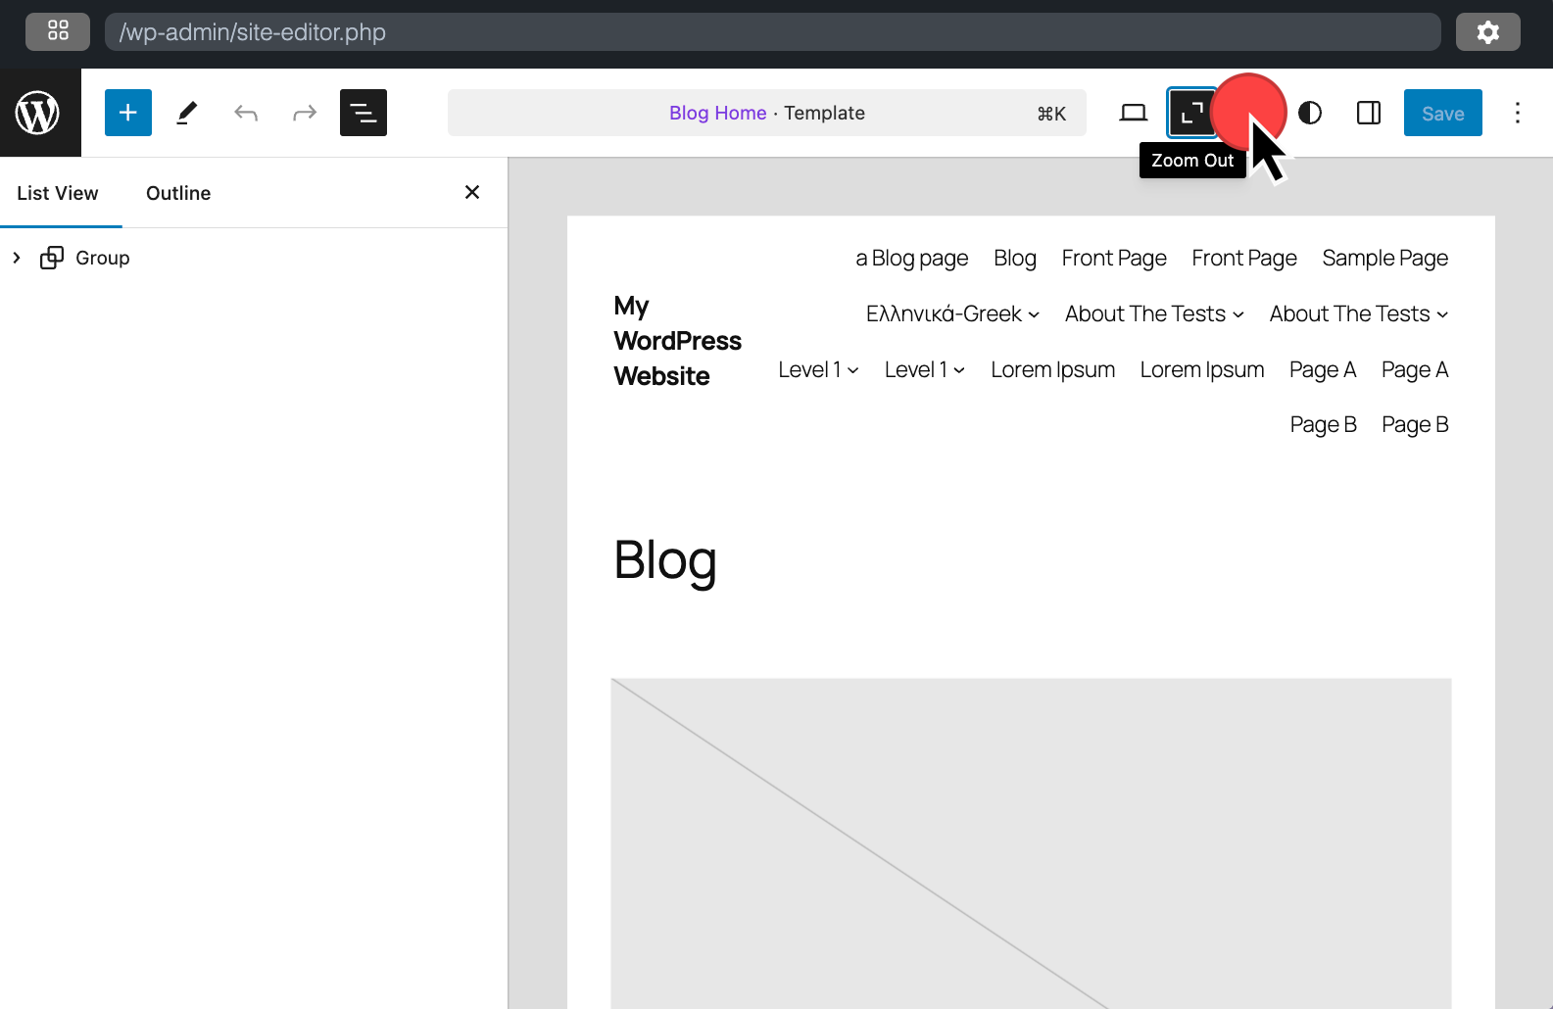Select the pencil Tools icon

[187, 113]
